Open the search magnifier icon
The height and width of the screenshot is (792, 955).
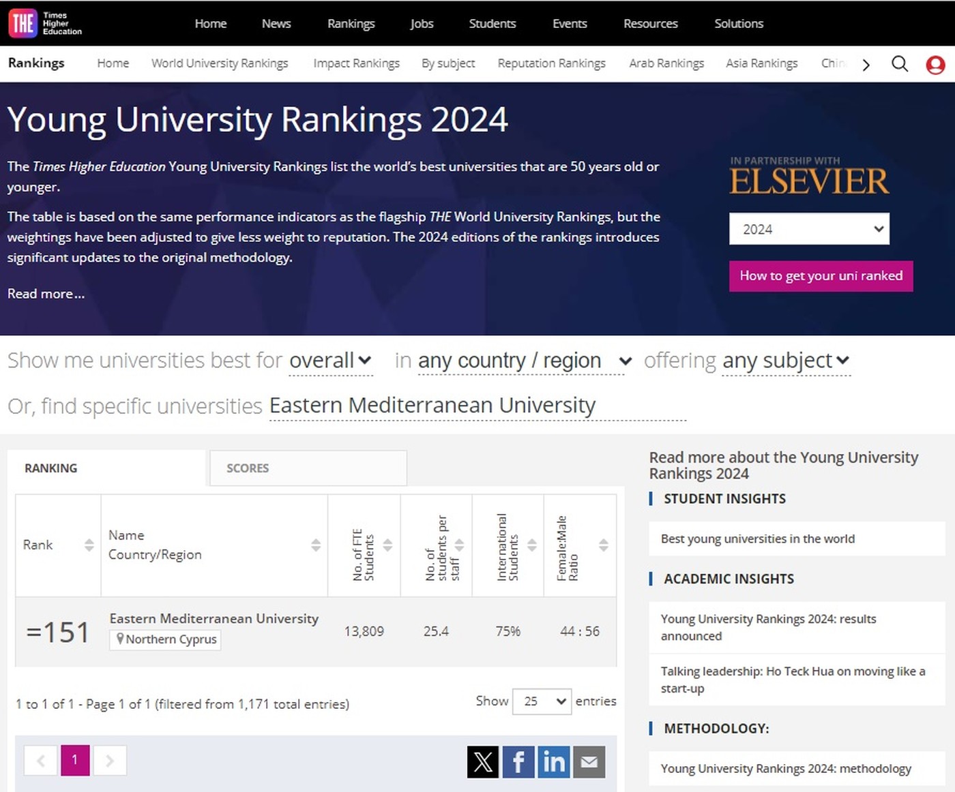(900, 63)
